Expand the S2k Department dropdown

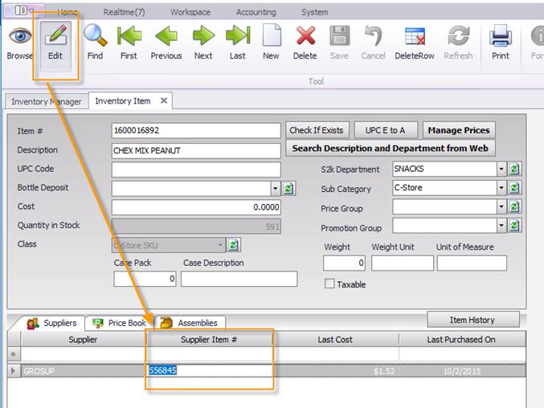[501, 169]
